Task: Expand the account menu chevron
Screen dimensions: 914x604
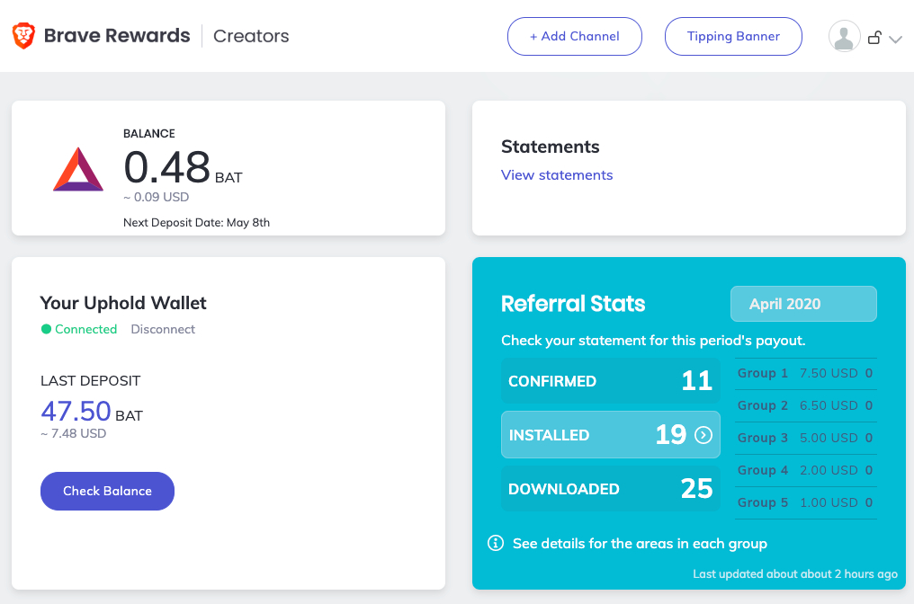Action: click(x=895, y=39)
